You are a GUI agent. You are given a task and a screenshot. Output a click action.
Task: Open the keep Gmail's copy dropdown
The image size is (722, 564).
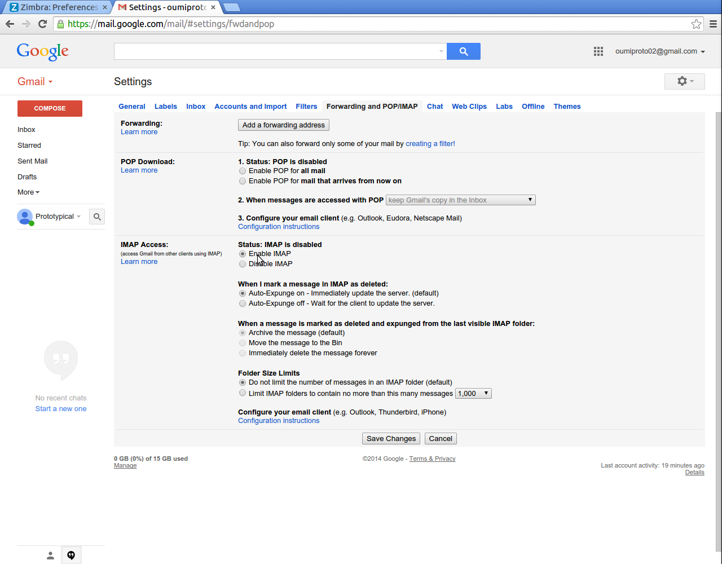tap(461, 200)
